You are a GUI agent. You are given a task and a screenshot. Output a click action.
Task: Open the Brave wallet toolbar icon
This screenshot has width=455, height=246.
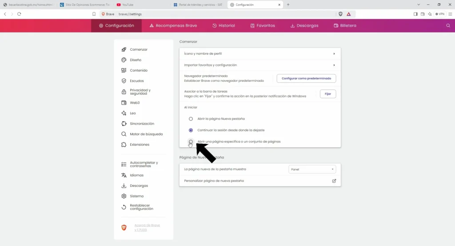point(423,14)
